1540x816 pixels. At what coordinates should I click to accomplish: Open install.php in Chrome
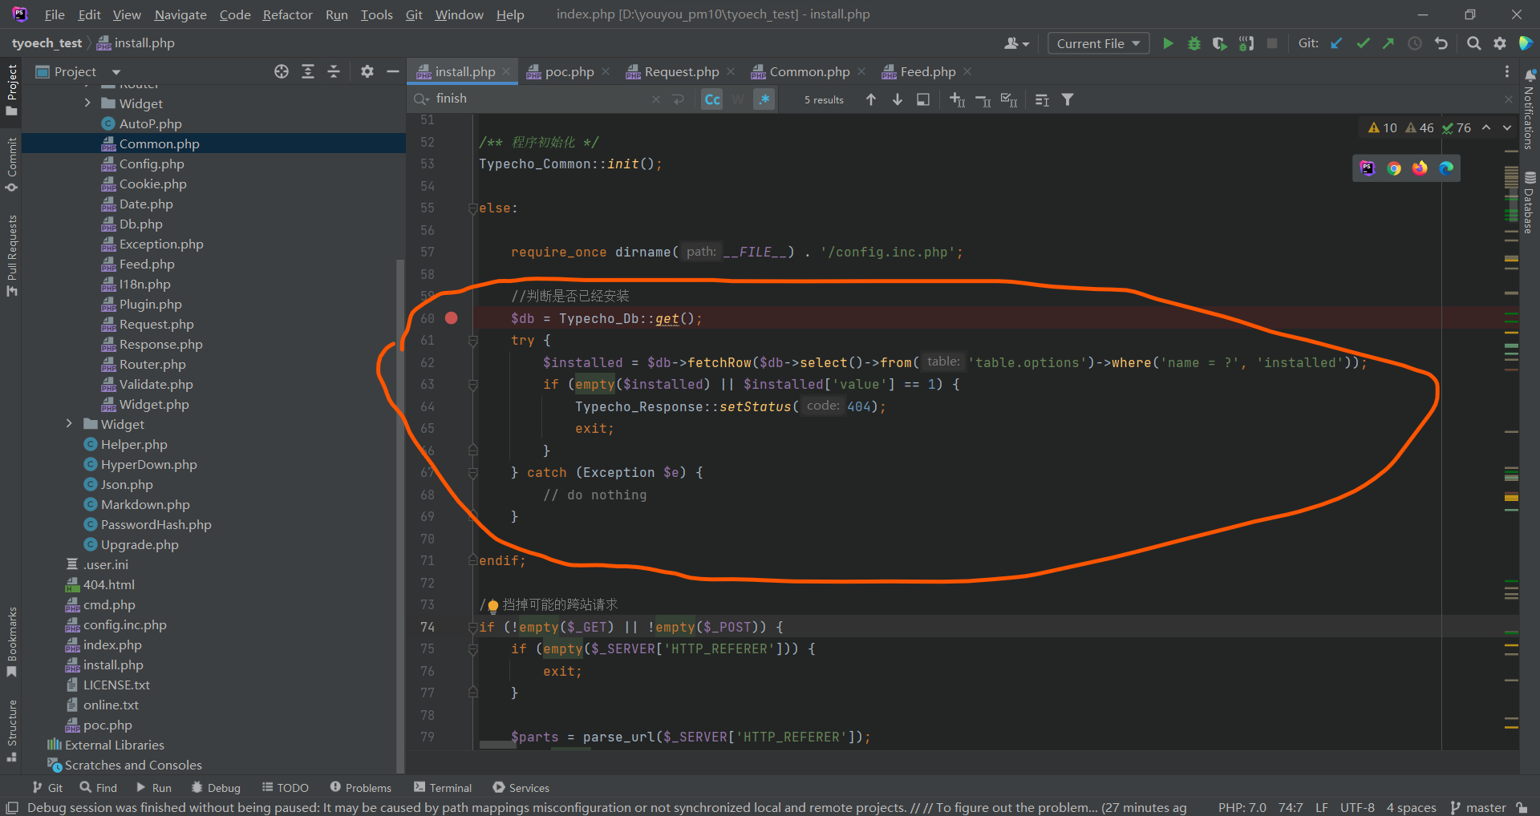(1394, 168)
